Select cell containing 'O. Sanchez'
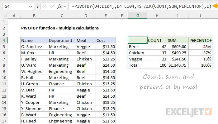Viewport: 218px width, 124px height. click(x=34, y=46)
